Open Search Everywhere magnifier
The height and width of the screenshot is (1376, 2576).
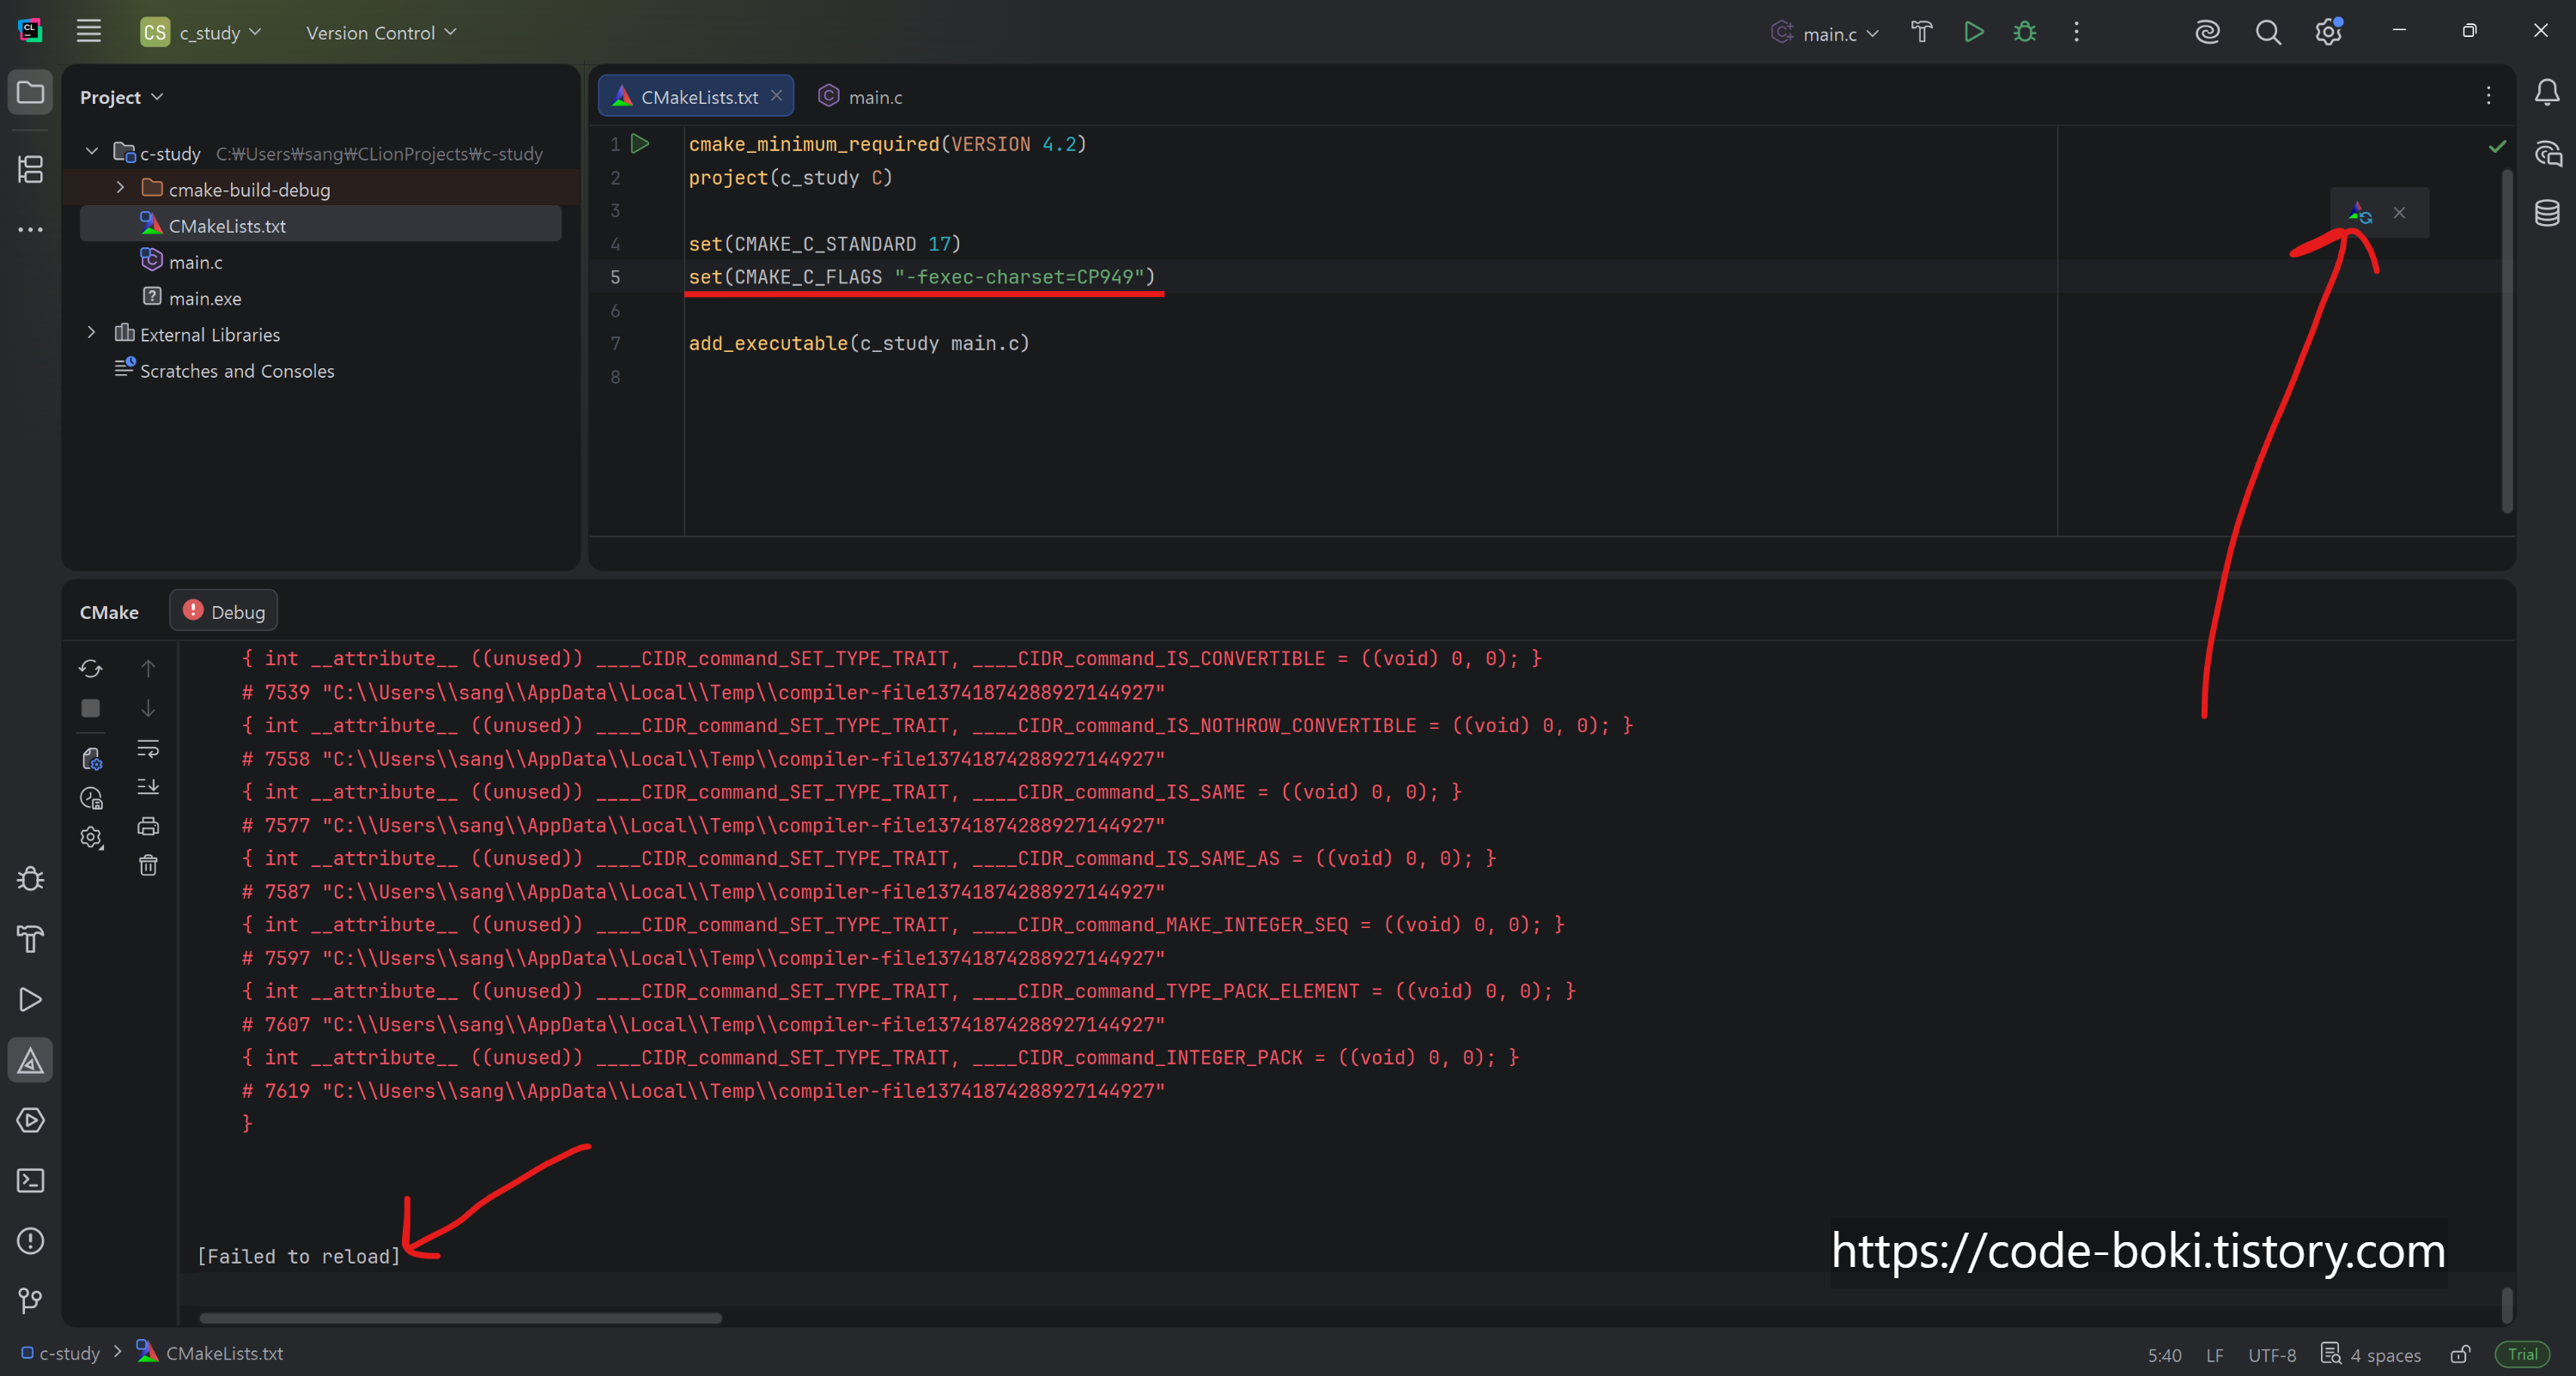tap(2268, 32)
